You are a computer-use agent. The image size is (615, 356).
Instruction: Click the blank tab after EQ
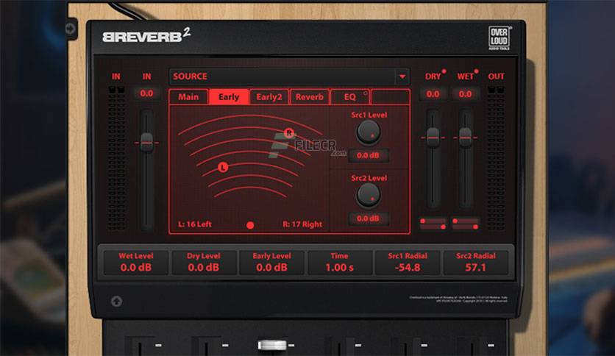point(390,97)
